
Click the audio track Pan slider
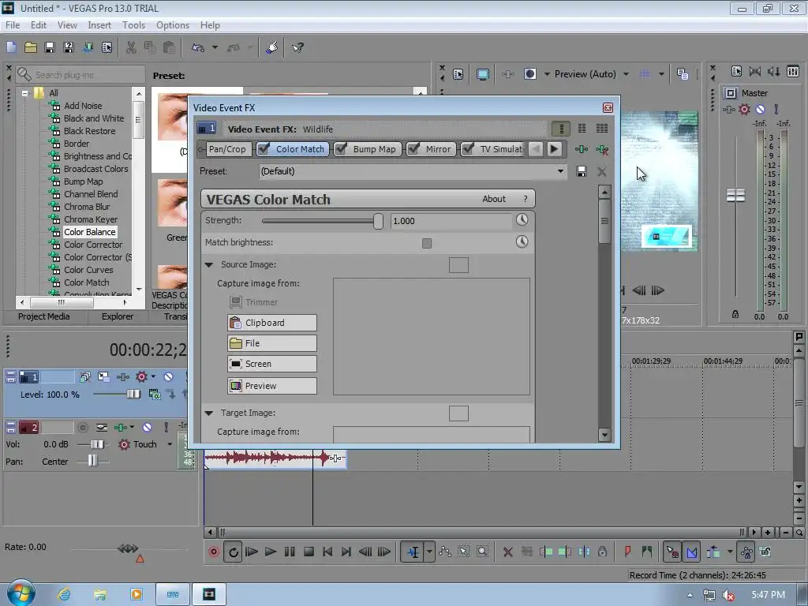tap(93, 461)
